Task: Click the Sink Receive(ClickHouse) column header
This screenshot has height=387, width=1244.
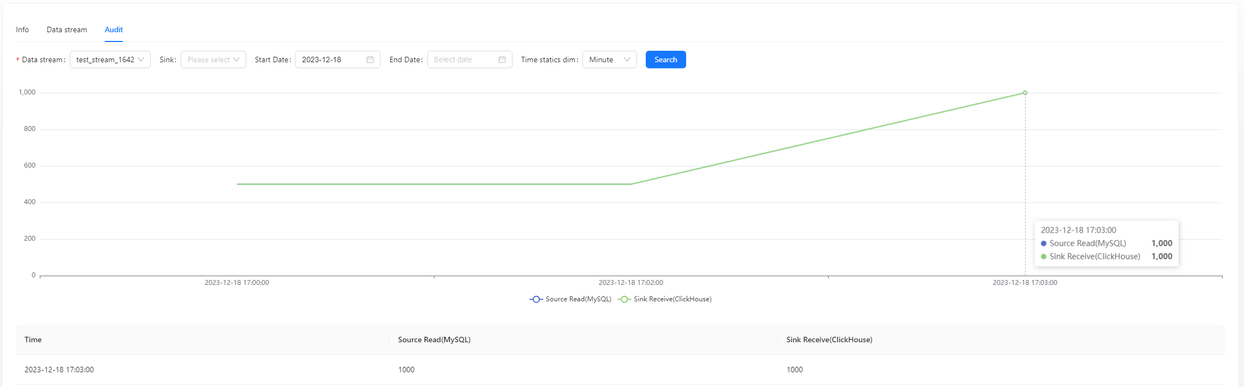Action: 829,340
